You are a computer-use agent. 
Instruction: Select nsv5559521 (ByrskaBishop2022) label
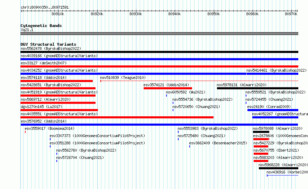[275, 92]
